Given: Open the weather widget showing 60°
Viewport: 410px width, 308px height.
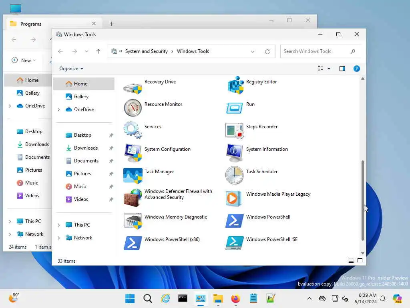Looking at the screenshot, I should tap(14, 298).
